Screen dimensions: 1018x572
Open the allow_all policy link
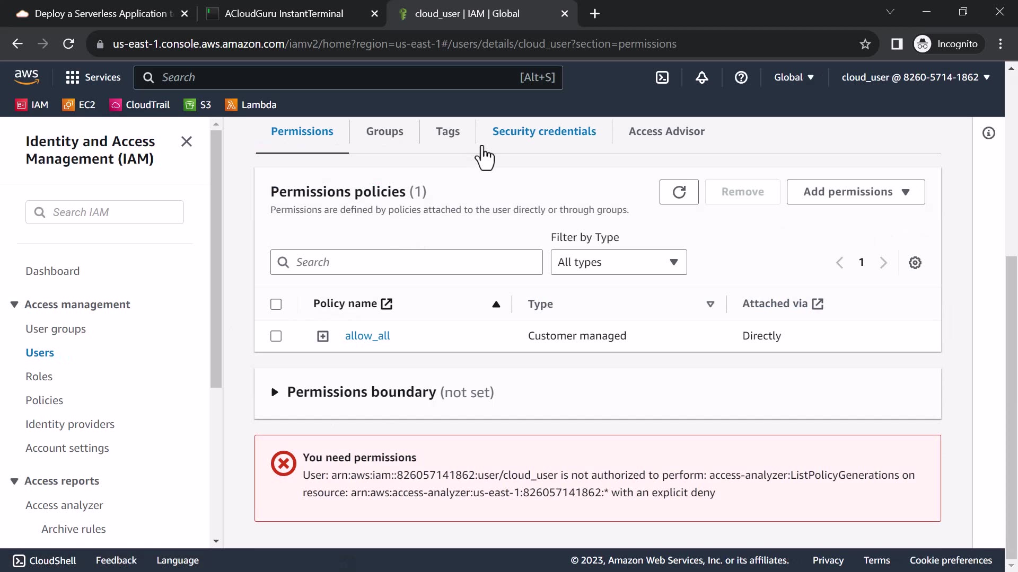[367, 336]
